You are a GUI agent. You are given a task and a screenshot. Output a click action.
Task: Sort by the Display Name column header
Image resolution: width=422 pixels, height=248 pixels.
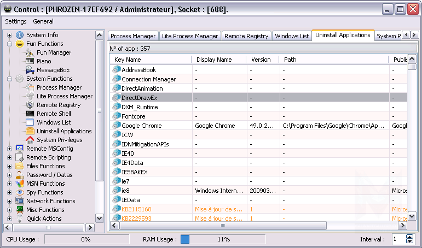(x=214, y=60)
